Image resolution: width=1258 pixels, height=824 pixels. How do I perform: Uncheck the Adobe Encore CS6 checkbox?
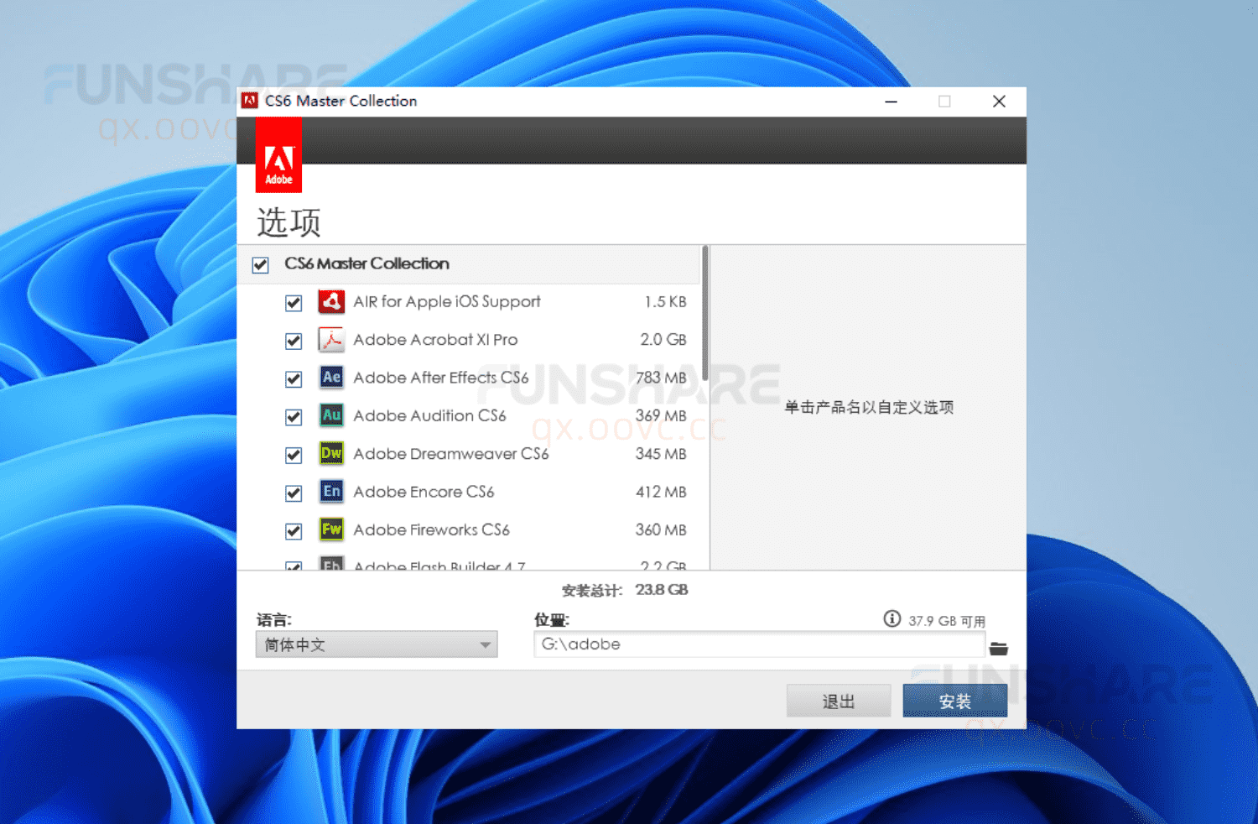(294, 493)
